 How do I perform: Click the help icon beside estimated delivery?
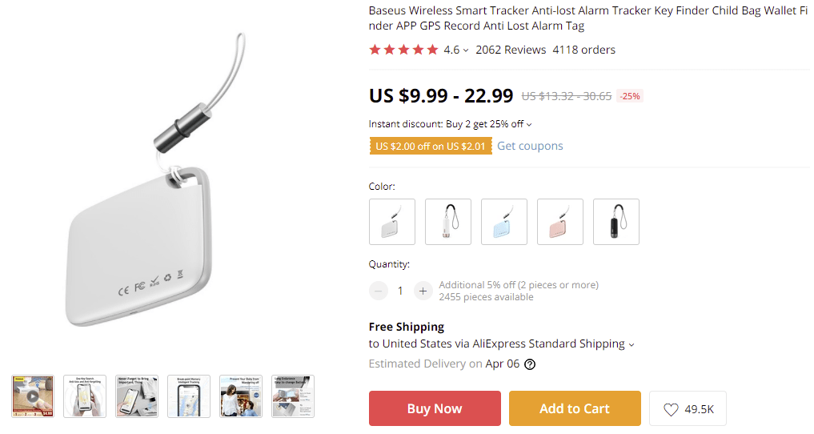(530, 364)
